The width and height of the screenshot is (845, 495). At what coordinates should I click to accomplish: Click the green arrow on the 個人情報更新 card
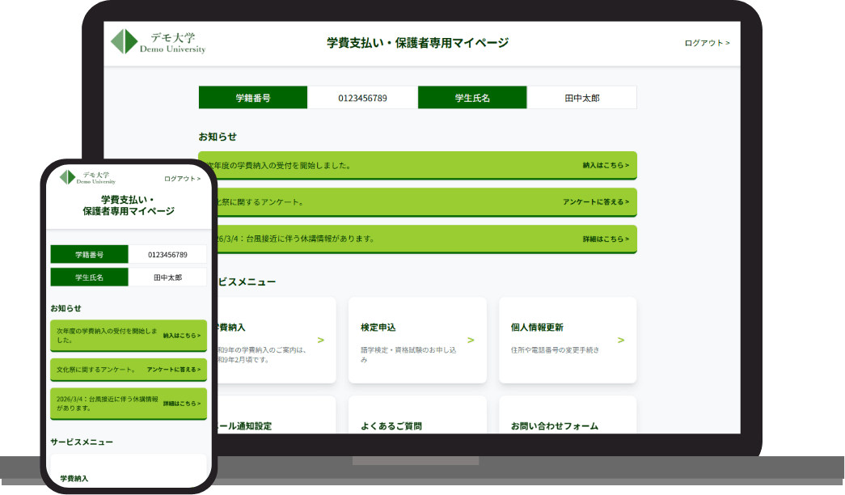point(619,341)
